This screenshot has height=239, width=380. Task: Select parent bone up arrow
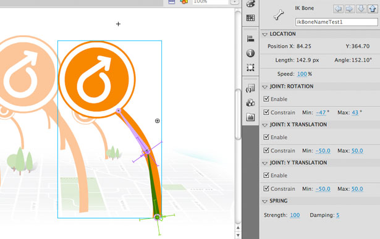[x=373, y=9]
